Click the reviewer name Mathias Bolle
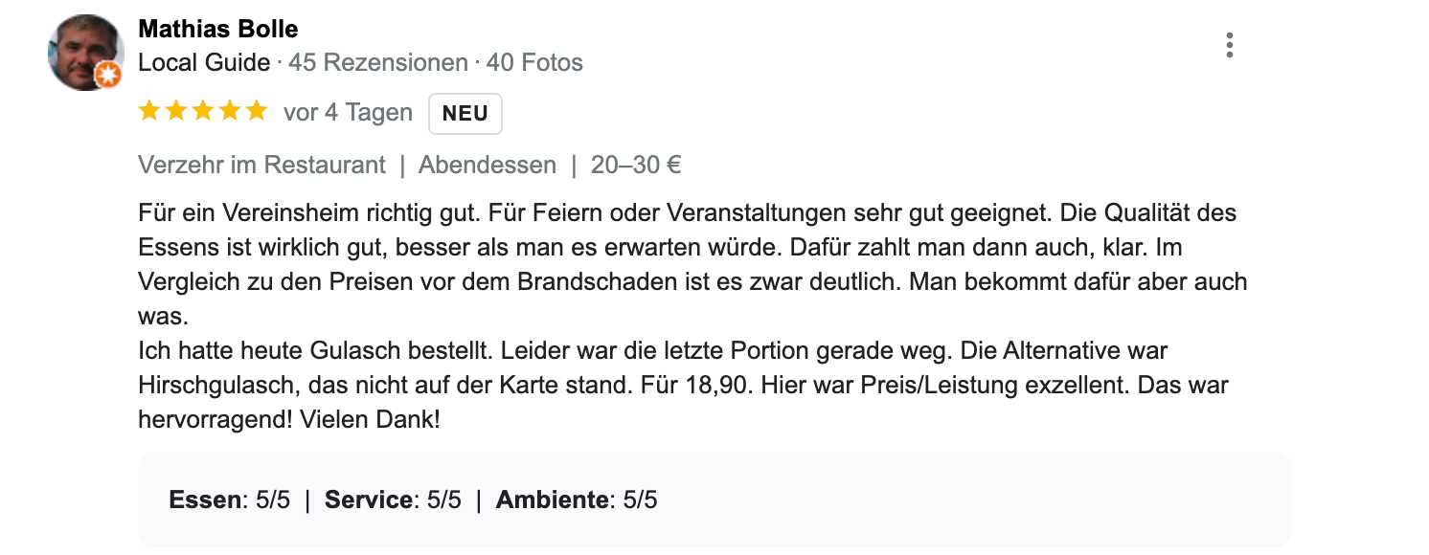This screenshot has width=1429, height=555. tap(218, 29)
